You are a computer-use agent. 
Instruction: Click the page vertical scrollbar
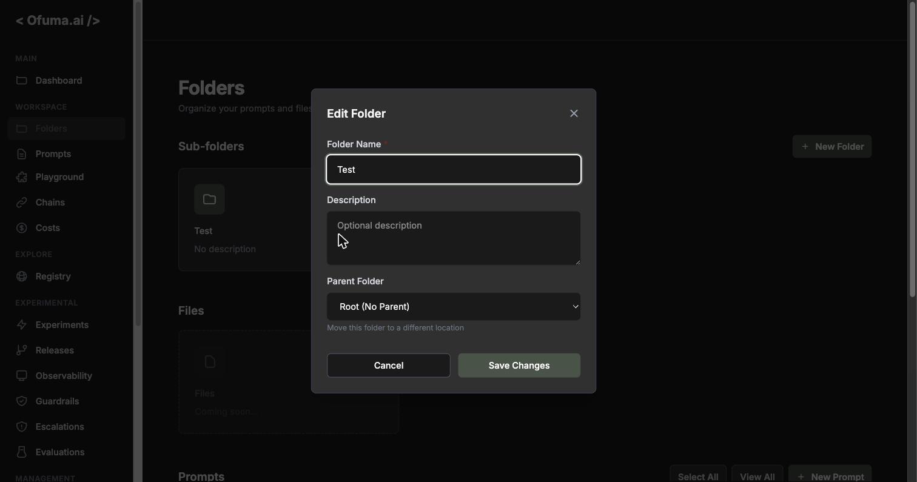pos(912,149)
